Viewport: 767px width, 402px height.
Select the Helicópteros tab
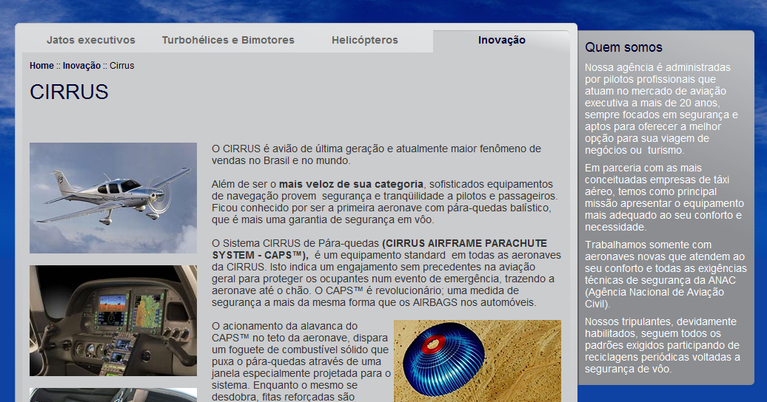(x=364, y=40)
